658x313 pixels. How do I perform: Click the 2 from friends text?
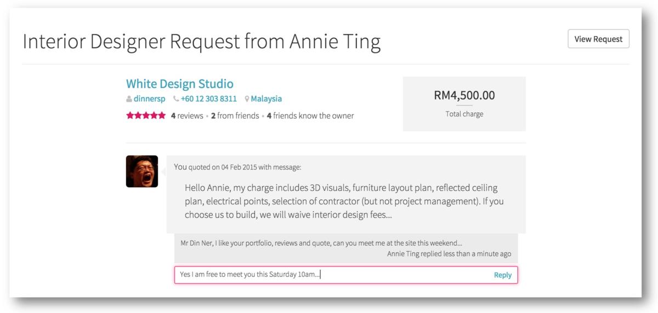235,115
